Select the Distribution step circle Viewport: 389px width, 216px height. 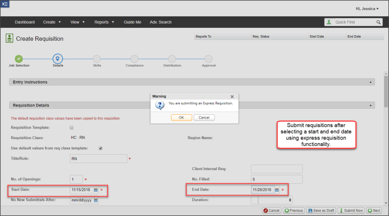click(x=172, y=59)
